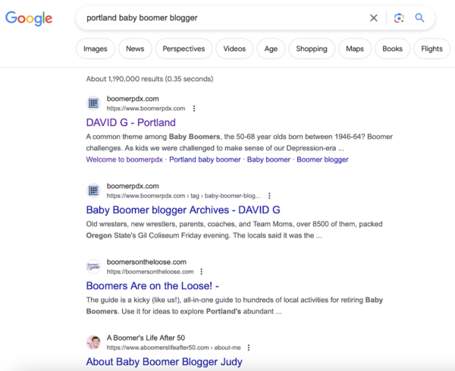Click boomerpdx.com favicon in first result
The height and width of the screenshot is (371, 455).
pos(93,103)
